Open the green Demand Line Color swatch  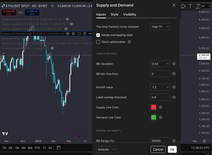point(154,117)
